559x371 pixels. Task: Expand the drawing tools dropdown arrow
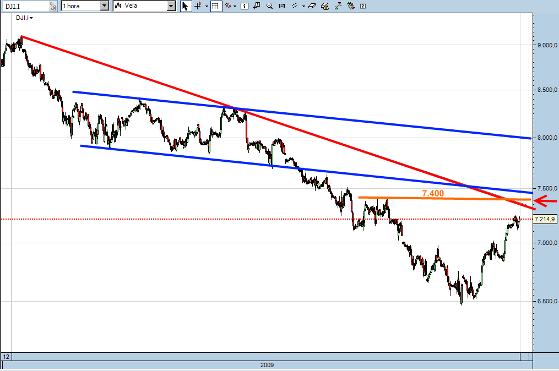point(303,7)
